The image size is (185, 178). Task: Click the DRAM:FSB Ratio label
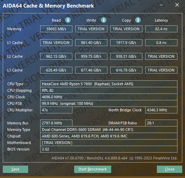click(x=123, y=123)
